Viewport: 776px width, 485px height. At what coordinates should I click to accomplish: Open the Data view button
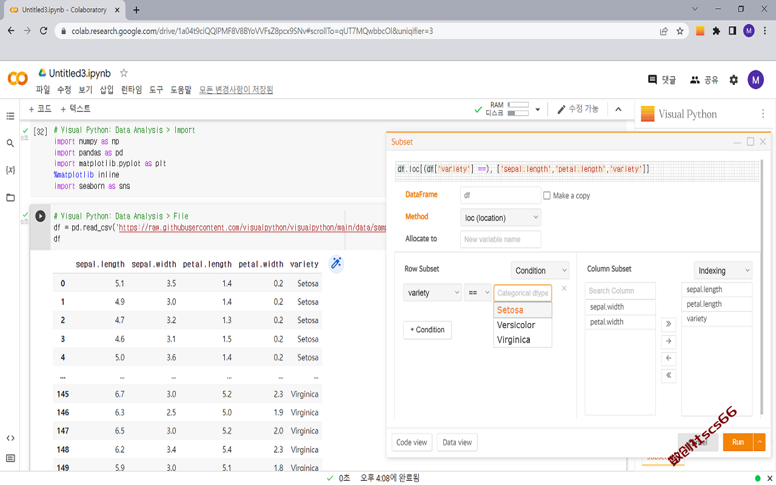coord(457,443)
